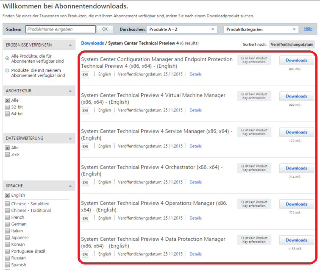Image resolution: width=320 pixels, height=270 pixels.
Task: Open Details for Operations Manager
Action: (195, 218)
